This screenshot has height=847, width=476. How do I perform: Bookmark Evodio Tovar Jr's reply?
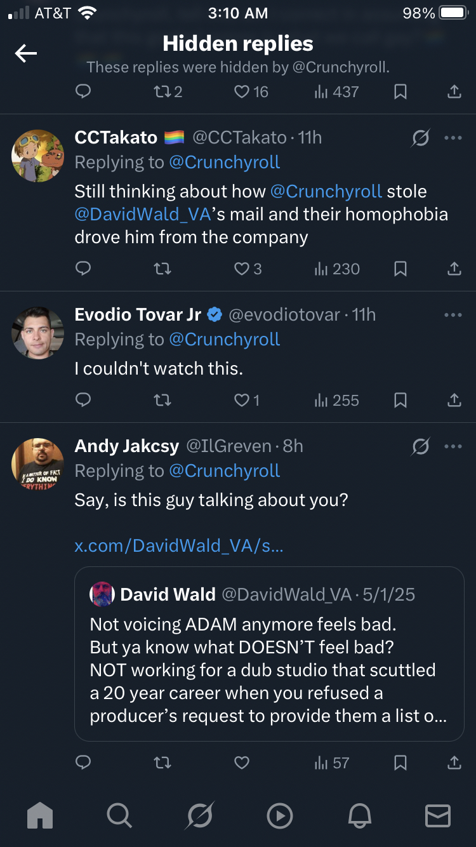pos(400,401)
